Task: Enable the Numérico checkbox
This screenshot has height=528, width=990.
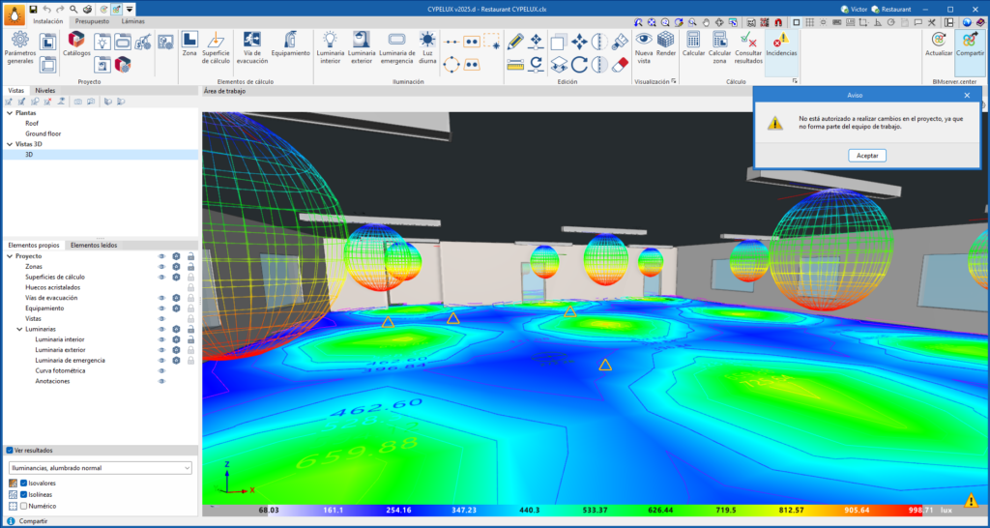Action: (x=24, y=506)
